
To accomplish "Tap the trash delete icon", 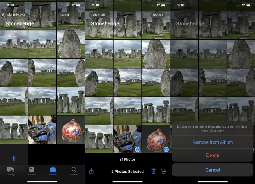I will coord(153,171).
